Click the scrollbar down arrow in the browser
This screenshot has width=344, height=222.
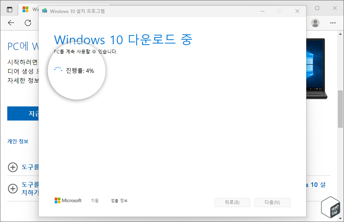pyautogui.click(x=340, y=218)
